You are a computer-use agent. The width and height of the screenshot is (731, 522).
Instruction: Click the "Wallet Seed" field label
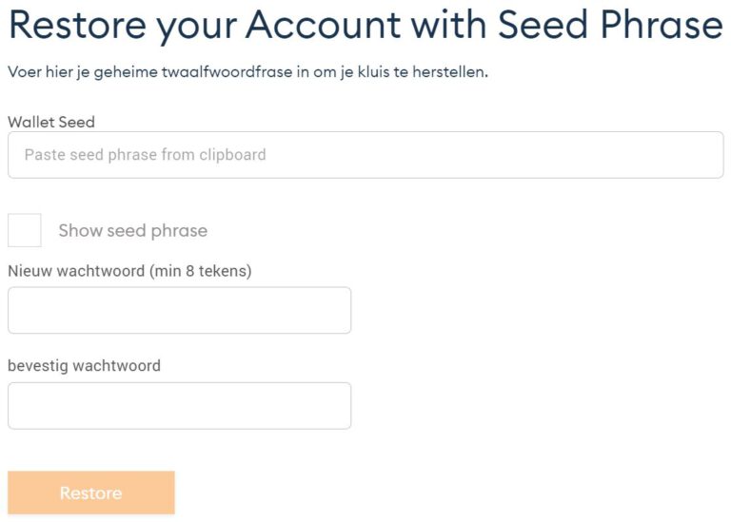coord(51,122)
